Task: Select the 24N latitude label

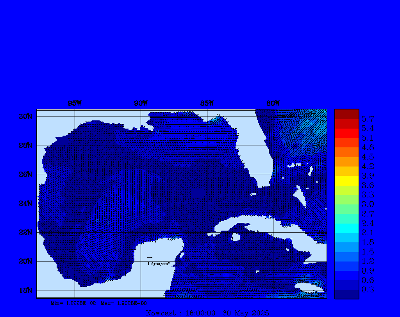Action: 26,203
